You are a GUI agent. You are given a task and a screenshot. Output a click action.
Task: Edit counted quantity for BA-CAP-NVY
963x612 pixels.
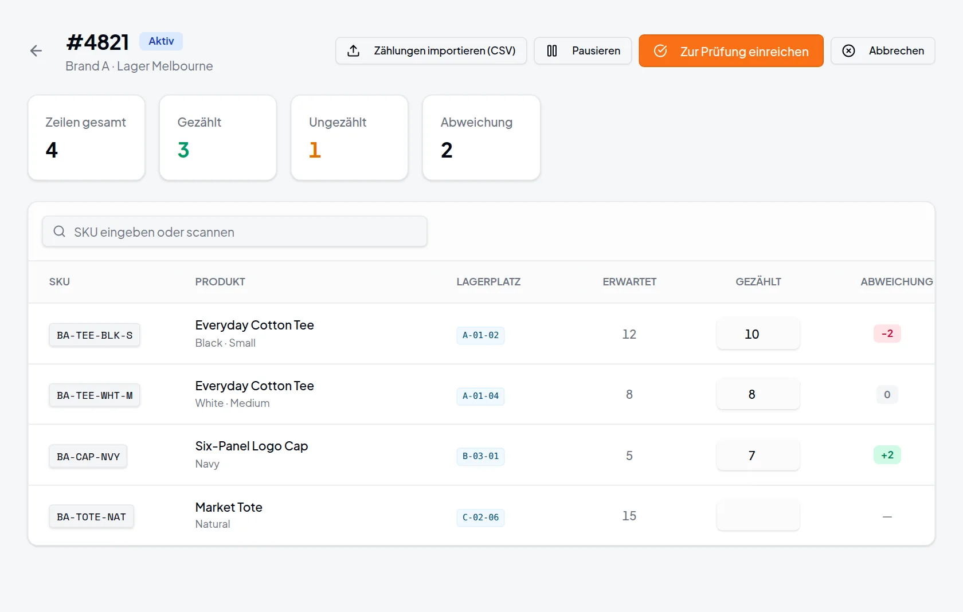[x=758, y=456]
